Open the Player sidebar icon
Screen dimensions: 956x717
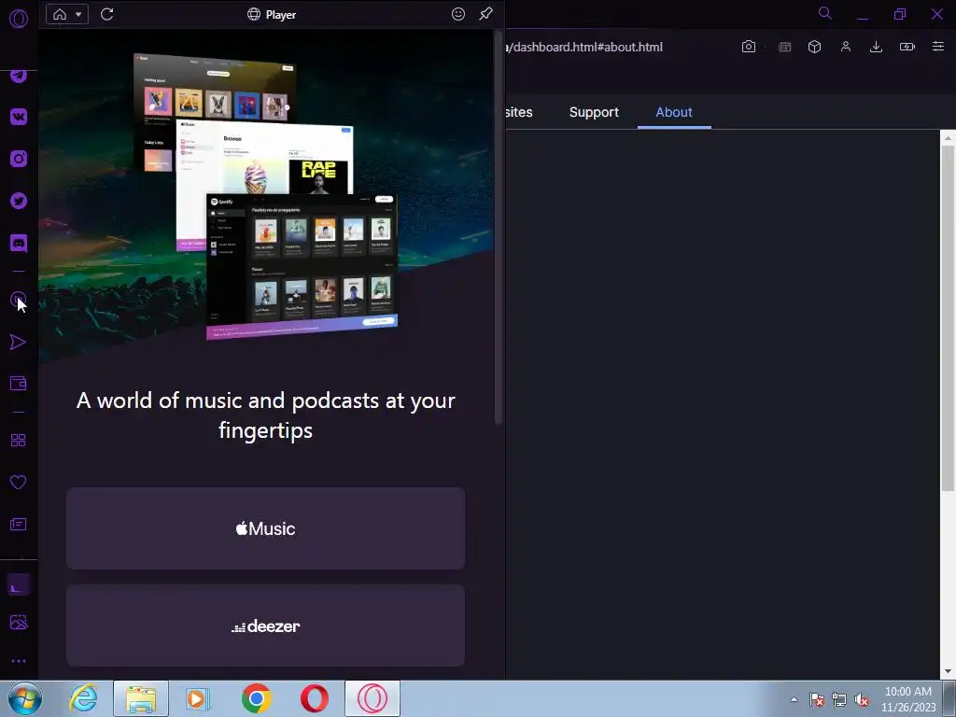(x=19, y=300)
